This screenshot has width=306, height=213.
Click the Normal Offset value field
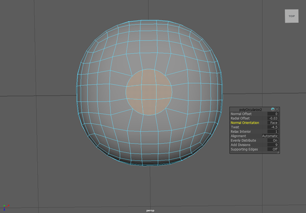(x=273, y=114)
